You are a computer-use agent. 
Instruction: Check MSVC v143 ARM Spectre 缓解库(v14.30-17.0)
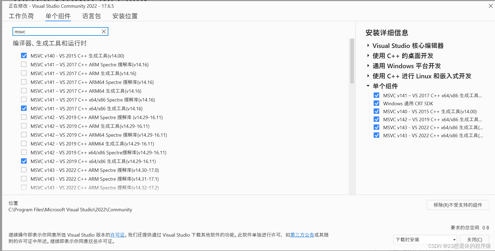click(x=24, y=170)
